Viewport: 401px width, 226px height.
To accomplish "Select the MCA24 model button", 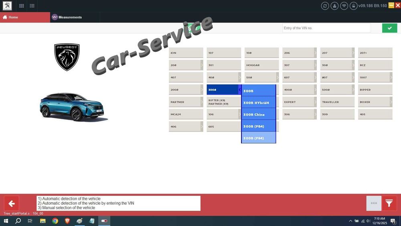I will click(x=186, y=114).
